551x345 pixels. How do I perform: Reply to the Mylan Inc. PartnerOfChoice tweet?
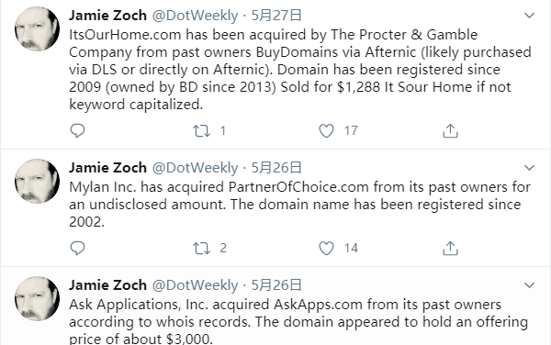pyautogui.click(x=77, y=248)
